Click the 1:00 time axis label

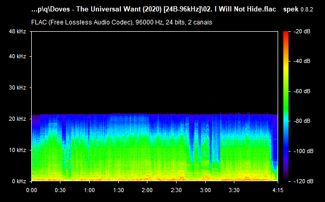pyautogui.click(x=90, y=190)
